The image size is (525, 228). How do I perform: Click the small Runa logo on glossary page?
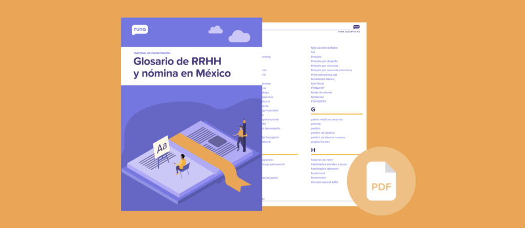click(356, 27)
